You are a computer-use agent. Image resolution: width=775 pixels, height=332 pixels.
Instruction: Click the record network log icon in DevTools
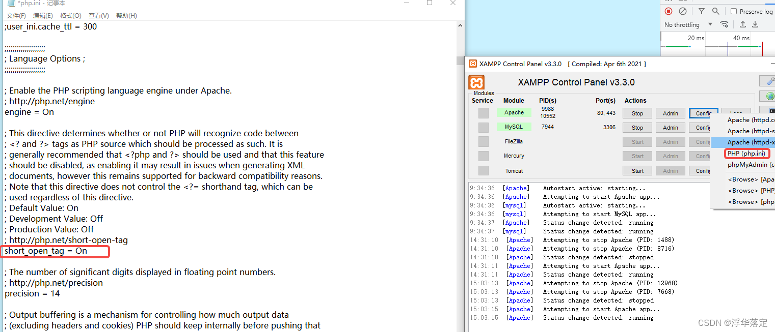669,11
